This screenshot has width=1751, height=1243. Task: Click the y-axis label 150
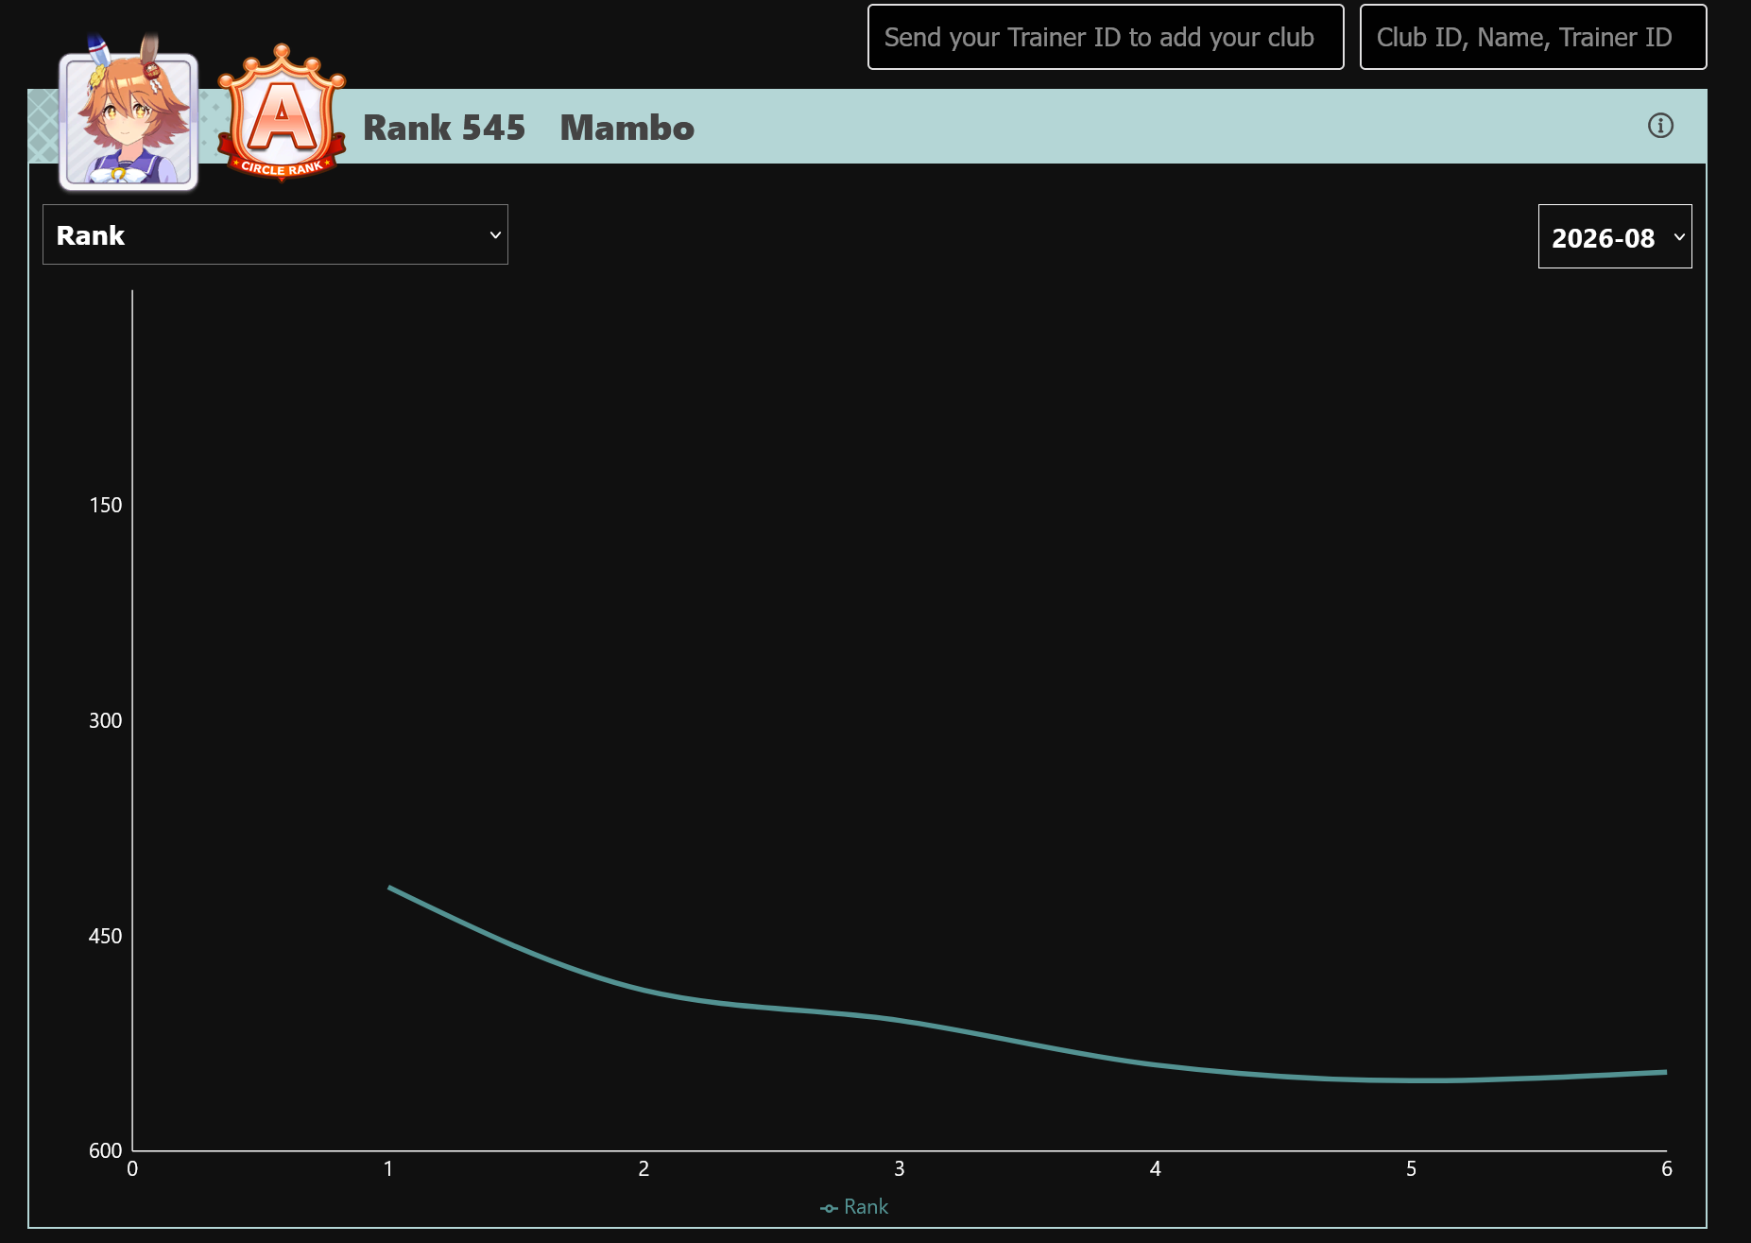click(x=106, y=505)
